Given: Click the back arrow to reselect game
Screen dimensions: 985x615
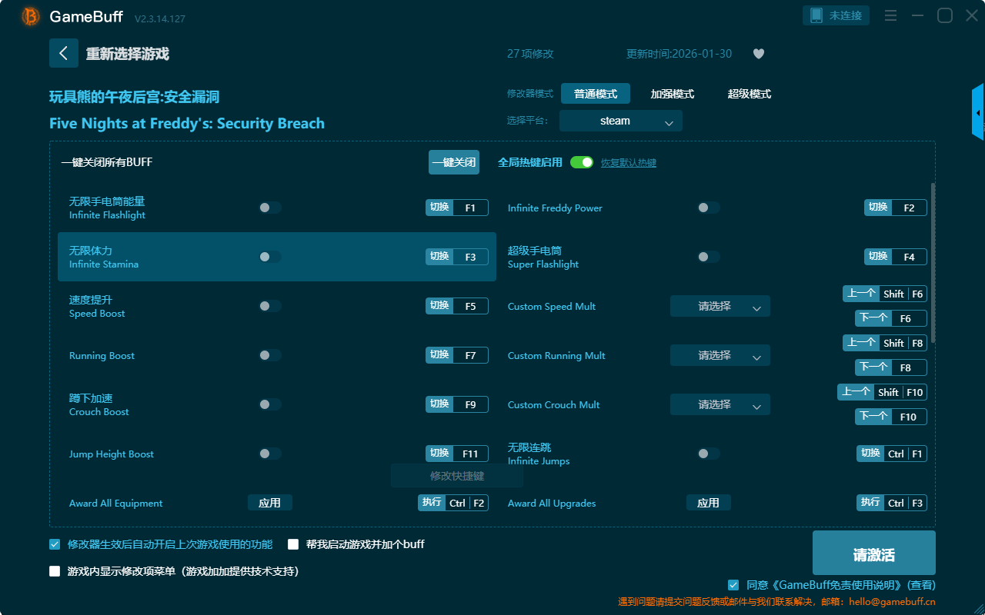Looking at the screenshot, I should 64,53.
